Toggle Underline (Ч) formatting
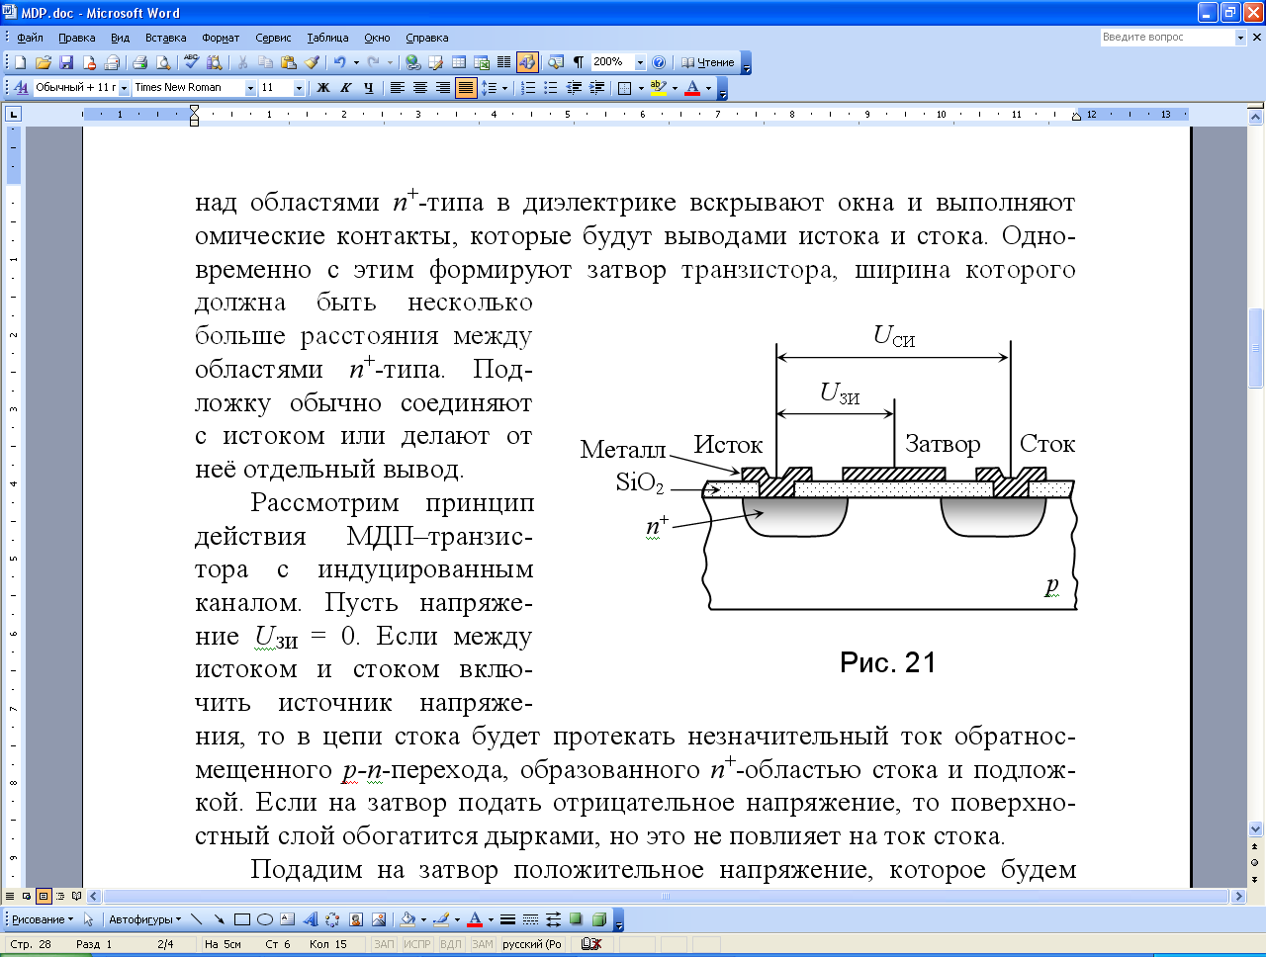Screen dimensions: 1266x957 point(368,88)
